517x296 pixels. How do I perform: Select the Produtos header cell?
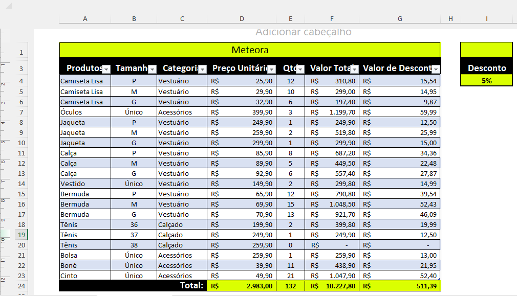click(x=85, y=68)
